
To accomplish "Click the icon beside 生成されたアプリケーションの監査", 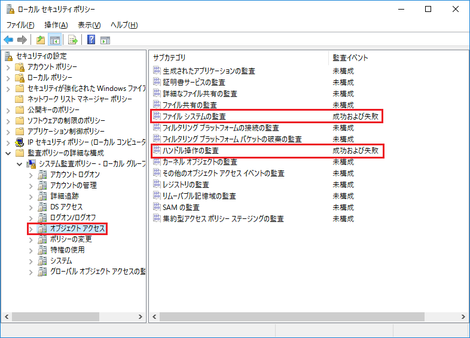I will (157, 70).
